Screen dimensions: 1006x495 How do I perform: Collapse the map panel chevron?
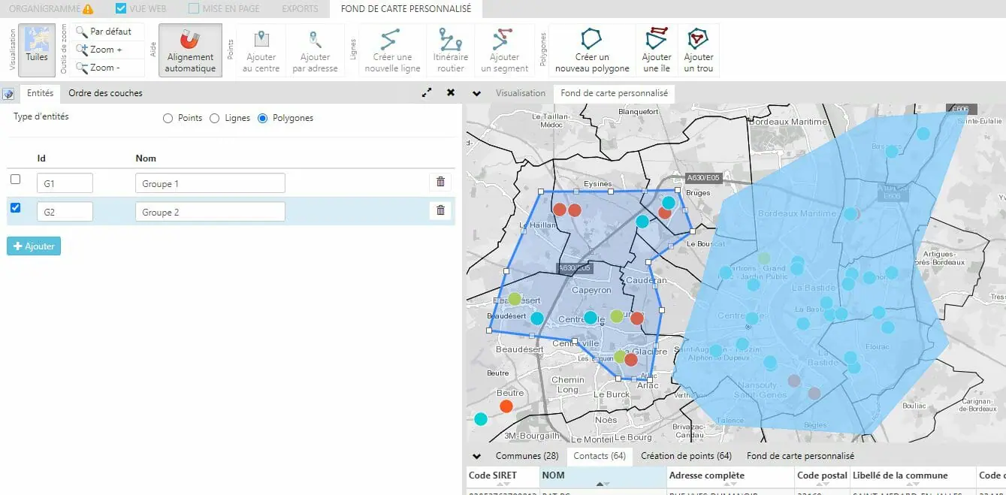point(476,93)
